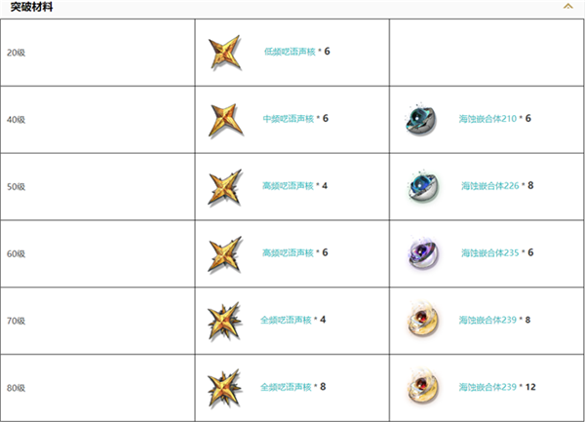Image resolution: width=585 pixels, height=422 pixels.
Task: Click the 海蚀嵌合体239 icon in 70级 row
Action: [419, 320]
